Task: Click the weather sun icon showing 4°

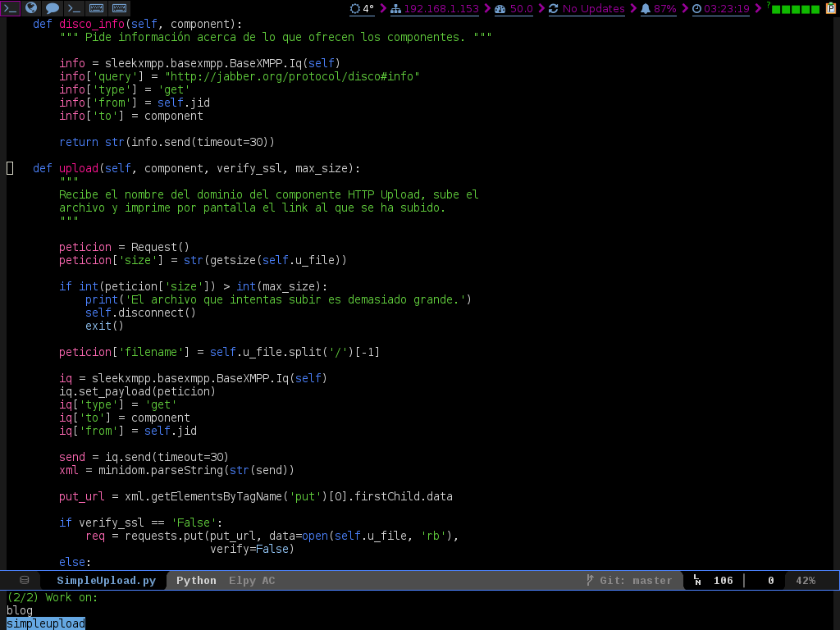Action: (354, 8)
